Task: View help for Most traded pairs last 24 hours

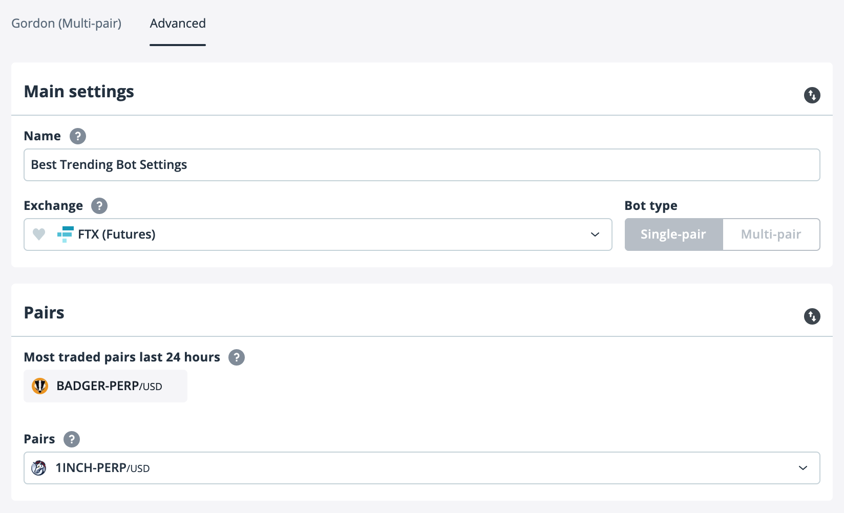Action: click(x=236, y=357)
